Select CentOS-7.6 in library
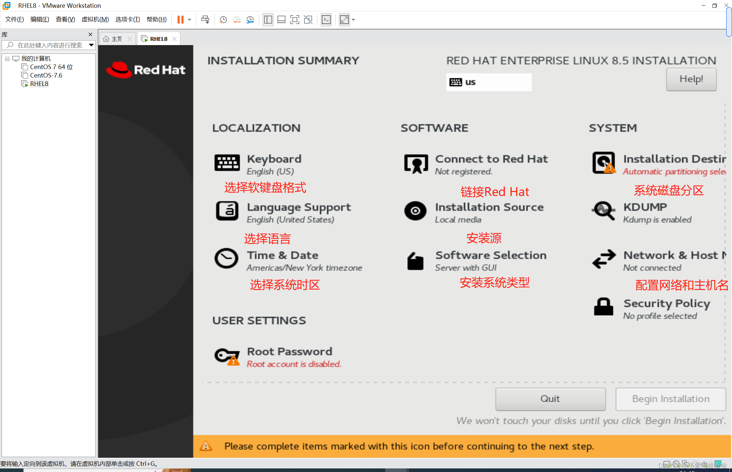This screenshot has height=472, width=732. tap(42, 75)
